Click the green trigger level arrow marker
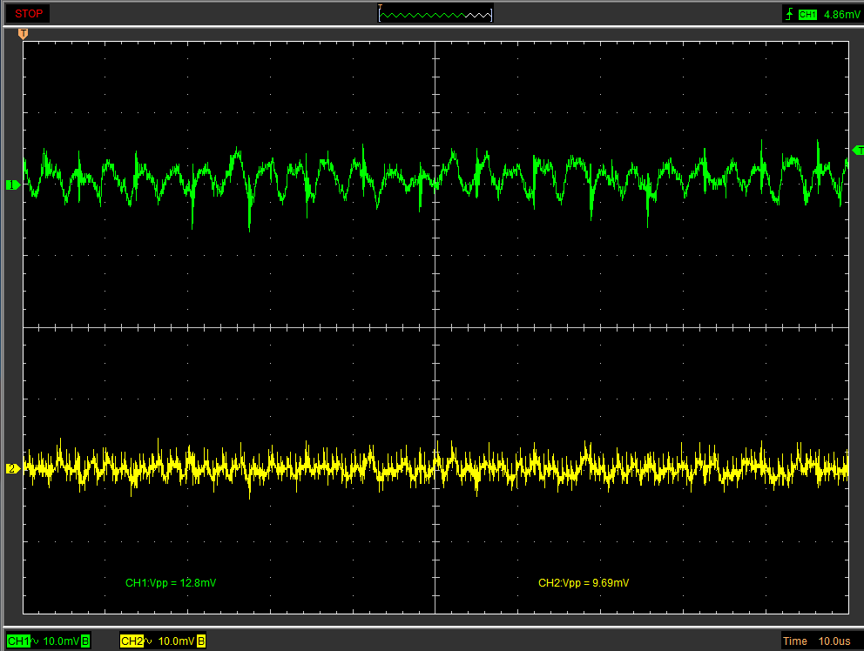This screenshot has width=864, height=651. point(858,151)
